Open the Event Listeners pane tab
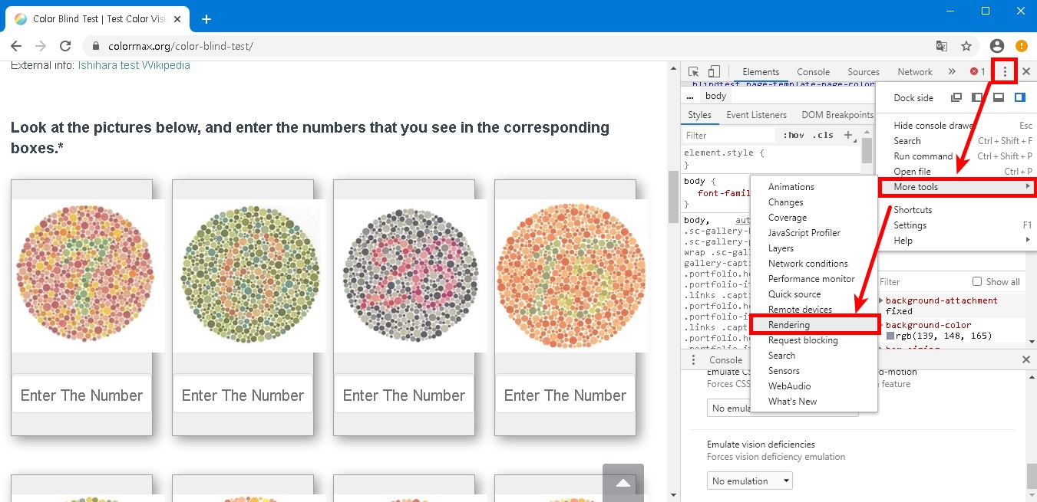Screen dimensions: 1037x502 coord(756,115)
